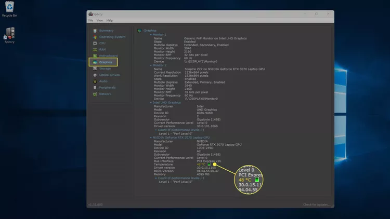Open the Summary section in sidebar
This screenshot has height=219, width=390.
pos(106,31)
